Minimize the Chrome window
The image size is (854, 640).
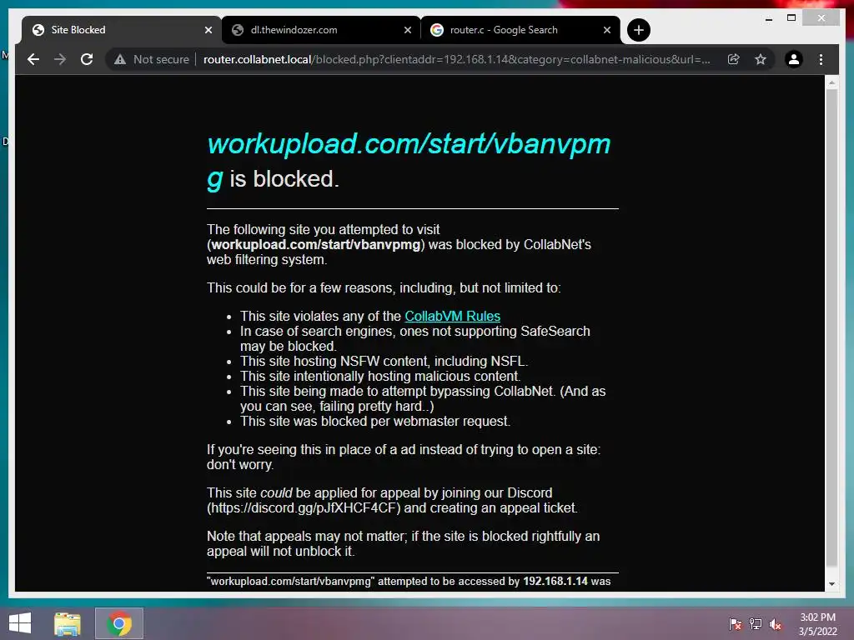(768, 18)
